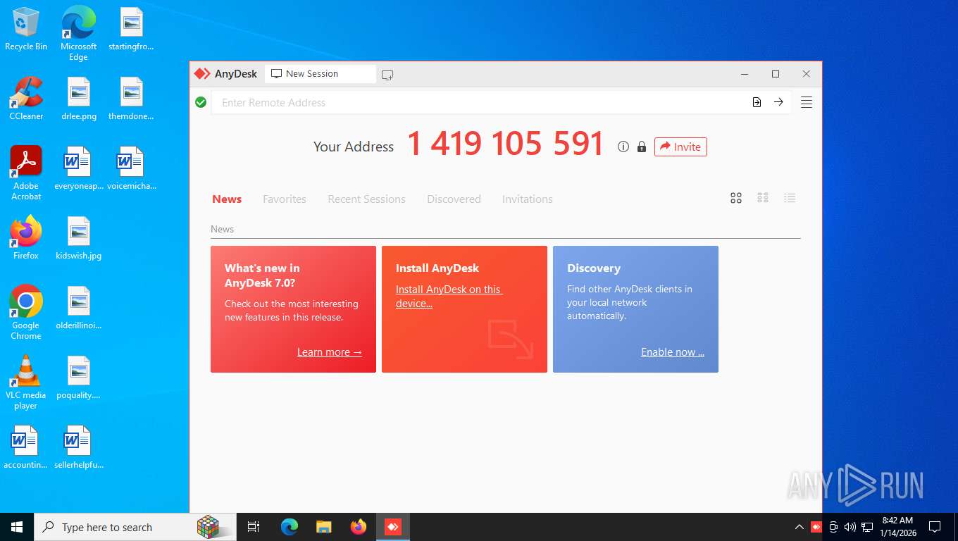
Task: Show hidden system tray icons
Action: point(799,527)
